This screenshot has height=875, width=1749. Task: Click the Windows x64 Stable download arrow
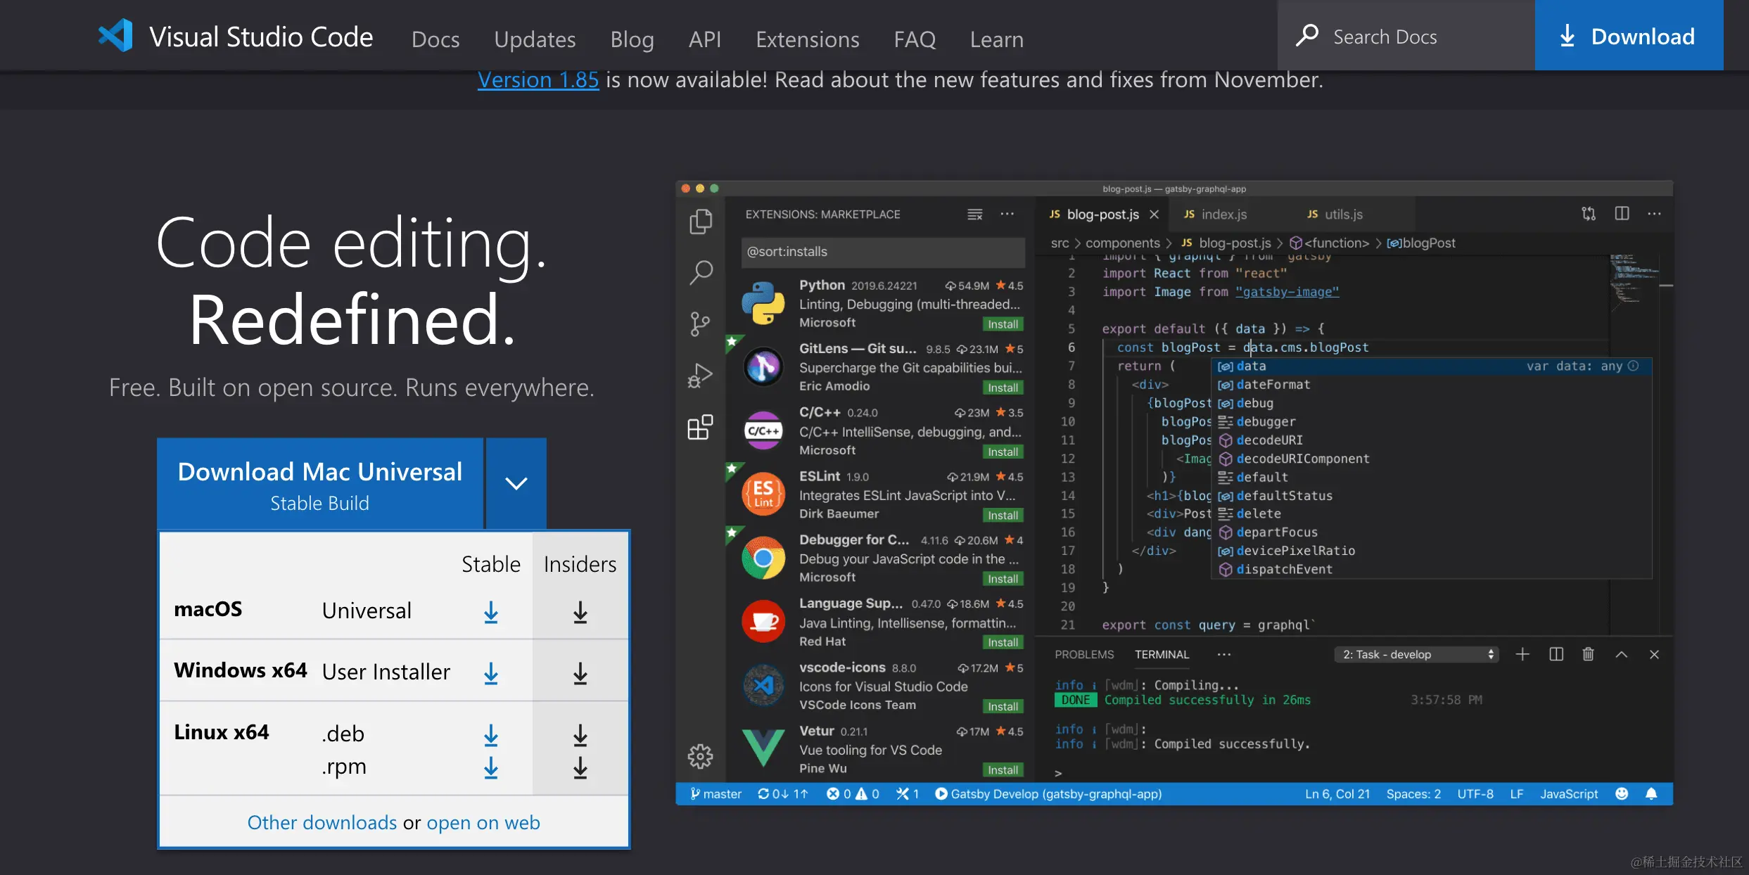(491, 673)
